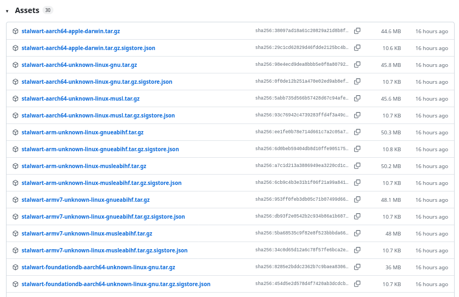Click hash text sha256:a7c1d213a3886949ea3220cd1c
Viewport: 459px width, 297px height.
(302, 165)
